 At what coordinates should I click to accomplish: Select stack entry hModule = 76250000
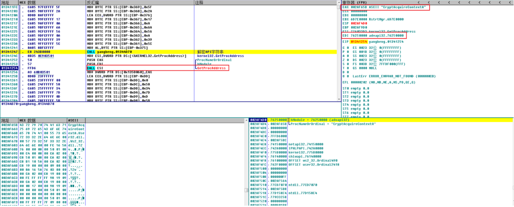[x=381, y=120]
